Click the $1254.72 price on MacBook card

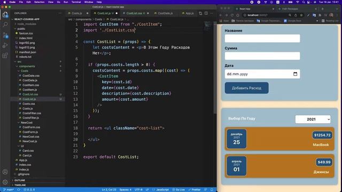pyautogui.click(x=322, y=135)
